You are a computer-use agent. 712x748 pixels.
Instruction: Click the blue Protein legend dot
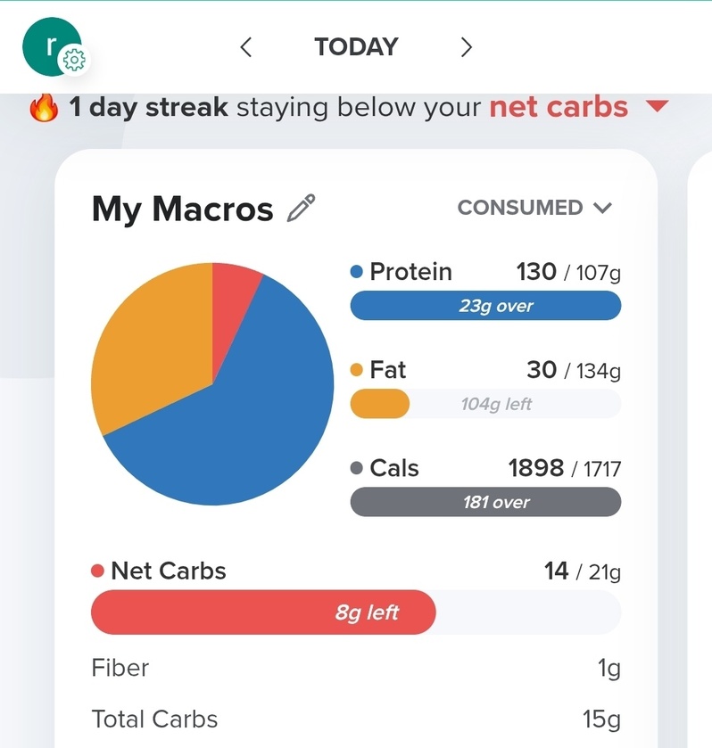coord(356,272)
